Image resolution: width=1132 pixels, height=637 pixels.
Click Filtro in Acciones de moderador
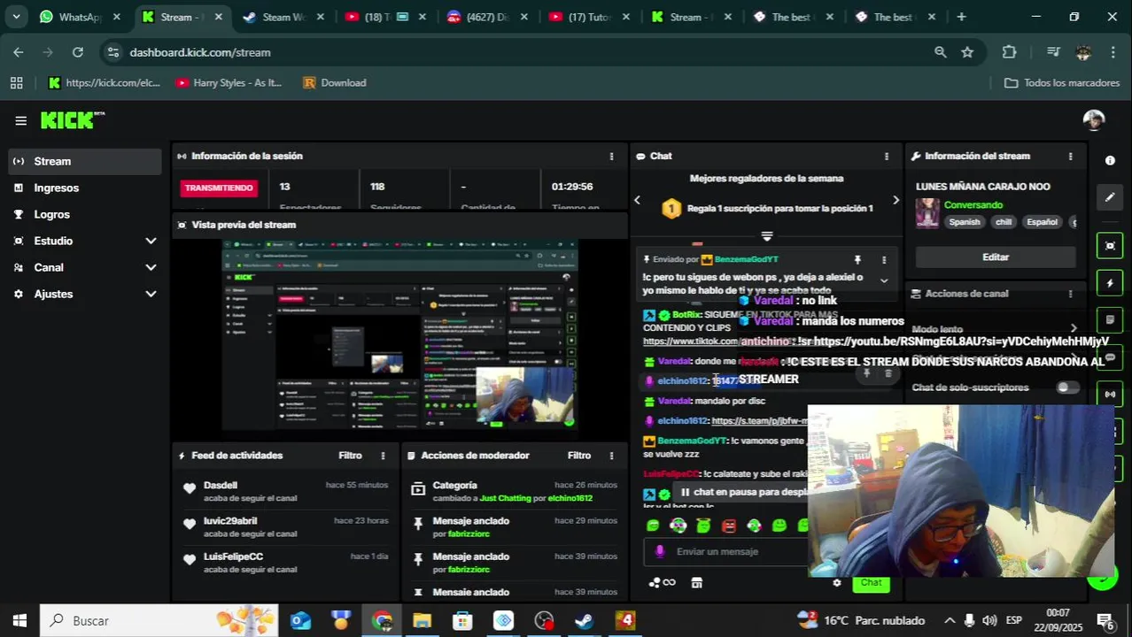pos(579,456)
